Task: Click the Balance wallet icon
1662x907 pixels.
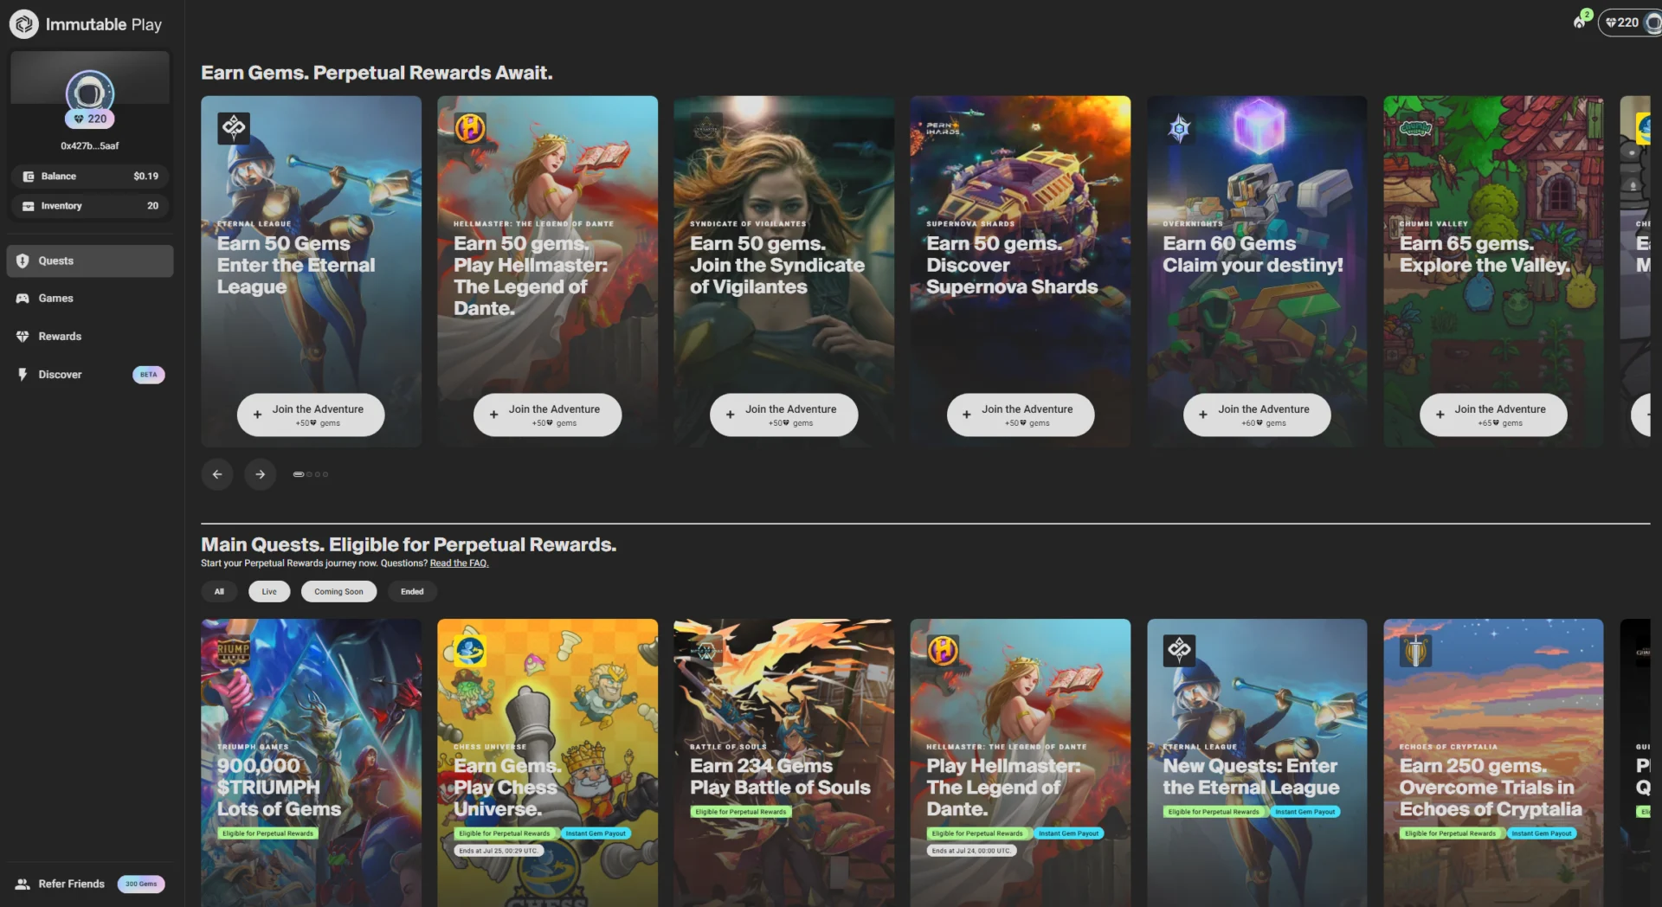Action: (29, 176)
